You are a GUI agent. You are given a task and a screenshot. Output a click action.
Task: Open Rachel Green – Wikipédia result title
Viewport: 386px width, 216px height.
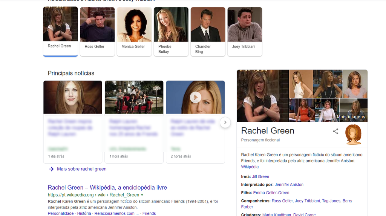[x=107, y=187]
